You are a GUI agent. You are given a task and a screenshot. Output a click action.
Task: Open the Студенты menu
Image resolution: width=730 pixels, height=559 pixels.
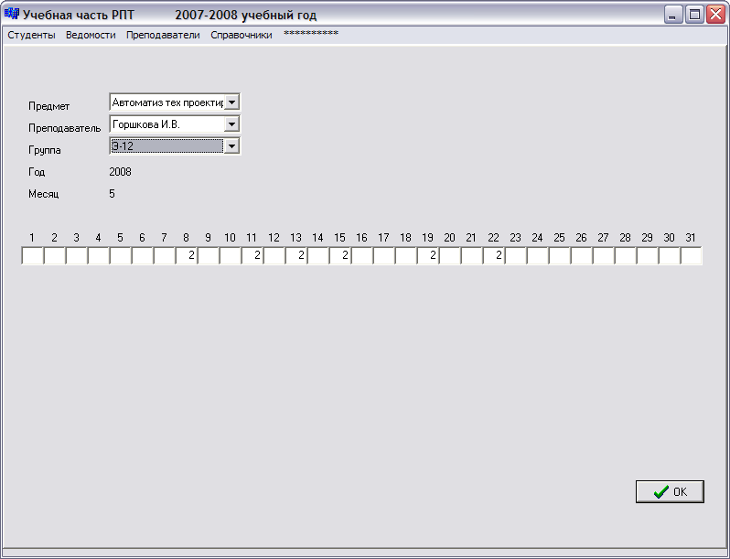pyautogui.click(x=31, y=35)
